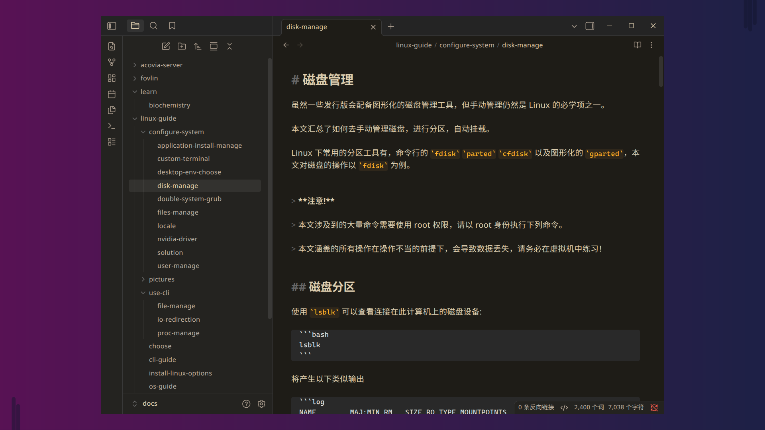
Task: Toggle the left sidebar panel
Action: (112, 26)
